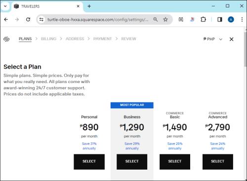247x181 pixels.
Task: Click Save 25% annually link
Action: (x=175, y=146)
